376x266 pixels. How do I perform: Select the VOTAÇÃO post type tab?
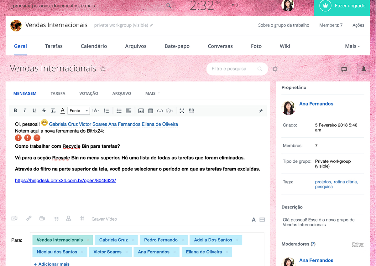pyautogui.click(x=89, y=93)
